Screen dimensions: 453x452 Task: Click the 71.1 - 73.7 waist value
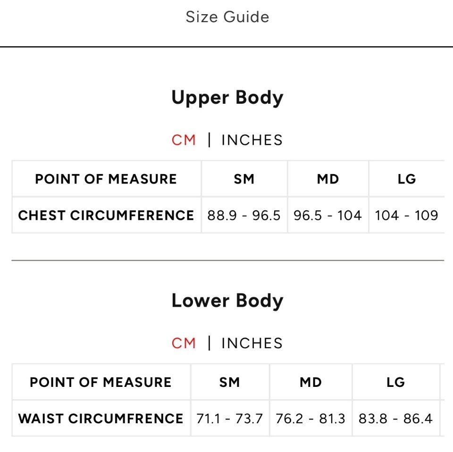[229, 419]
